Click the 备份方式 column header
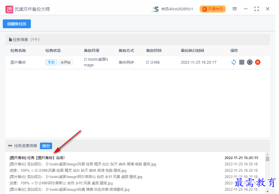Screen dimensions: 279x194 click(126, 51)
